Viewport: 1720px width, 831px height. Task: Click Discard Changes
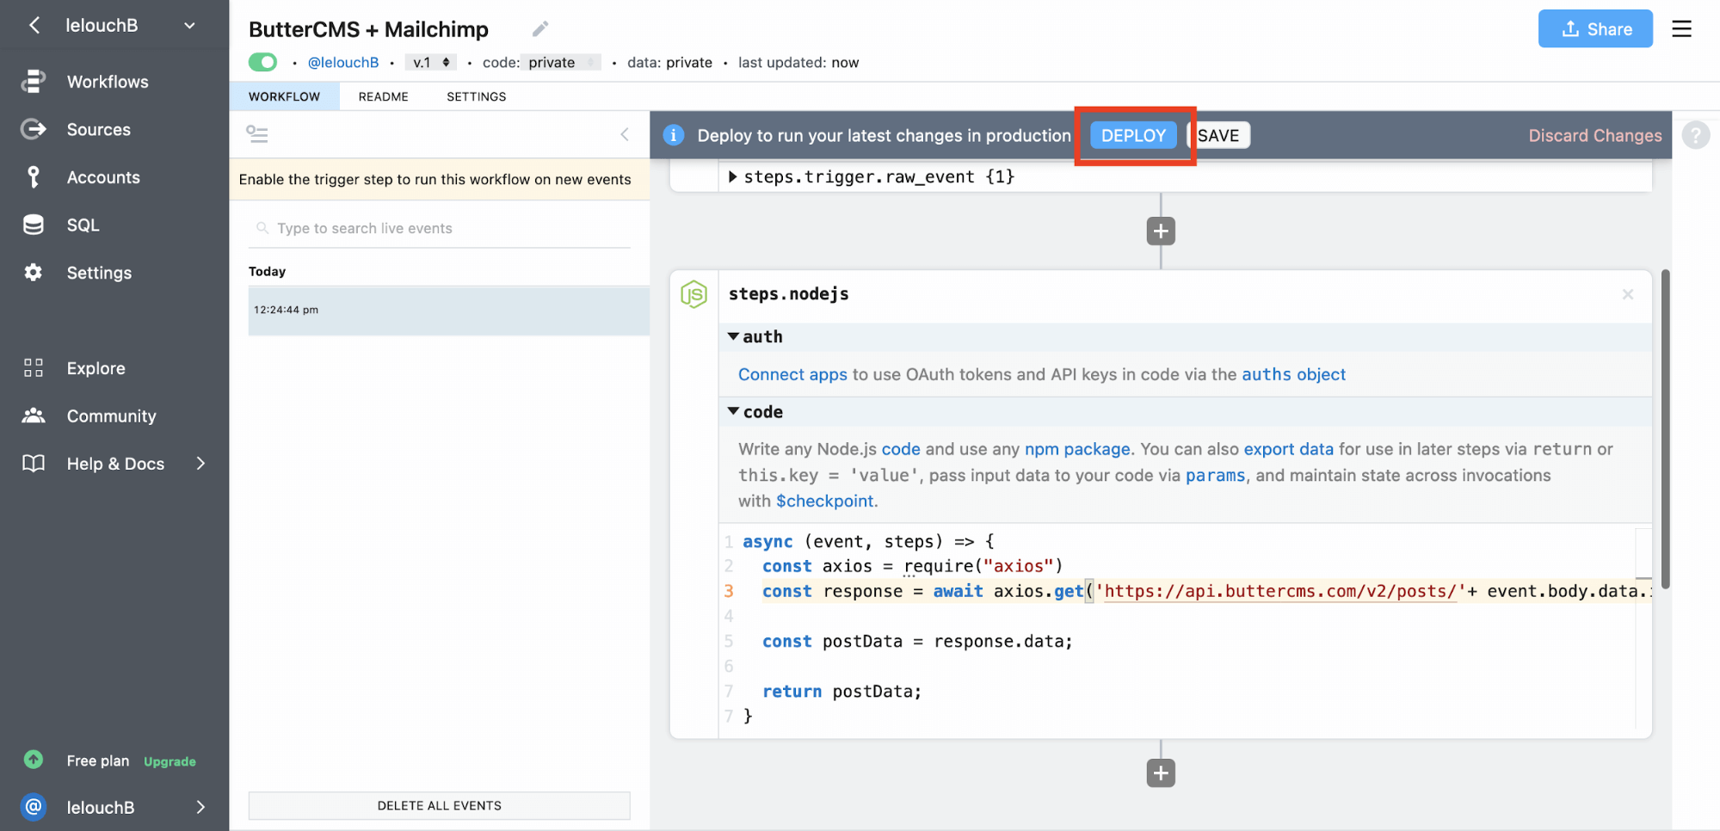pos(1594,135)
